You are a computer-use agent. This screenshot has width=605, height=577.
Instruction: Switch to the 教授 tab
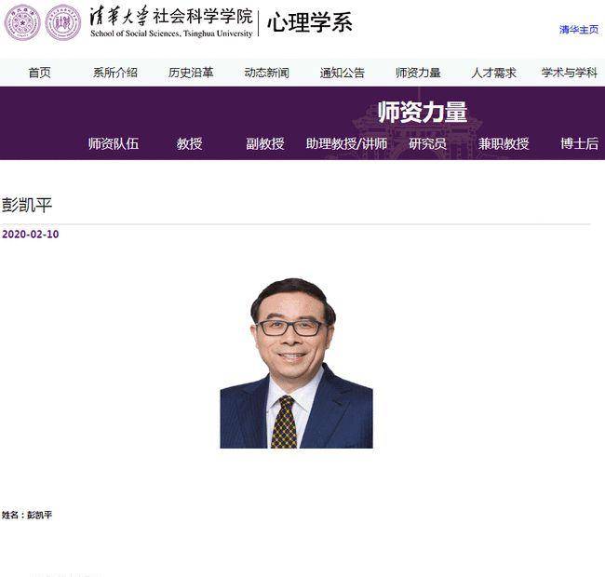[x=190, y=143]
